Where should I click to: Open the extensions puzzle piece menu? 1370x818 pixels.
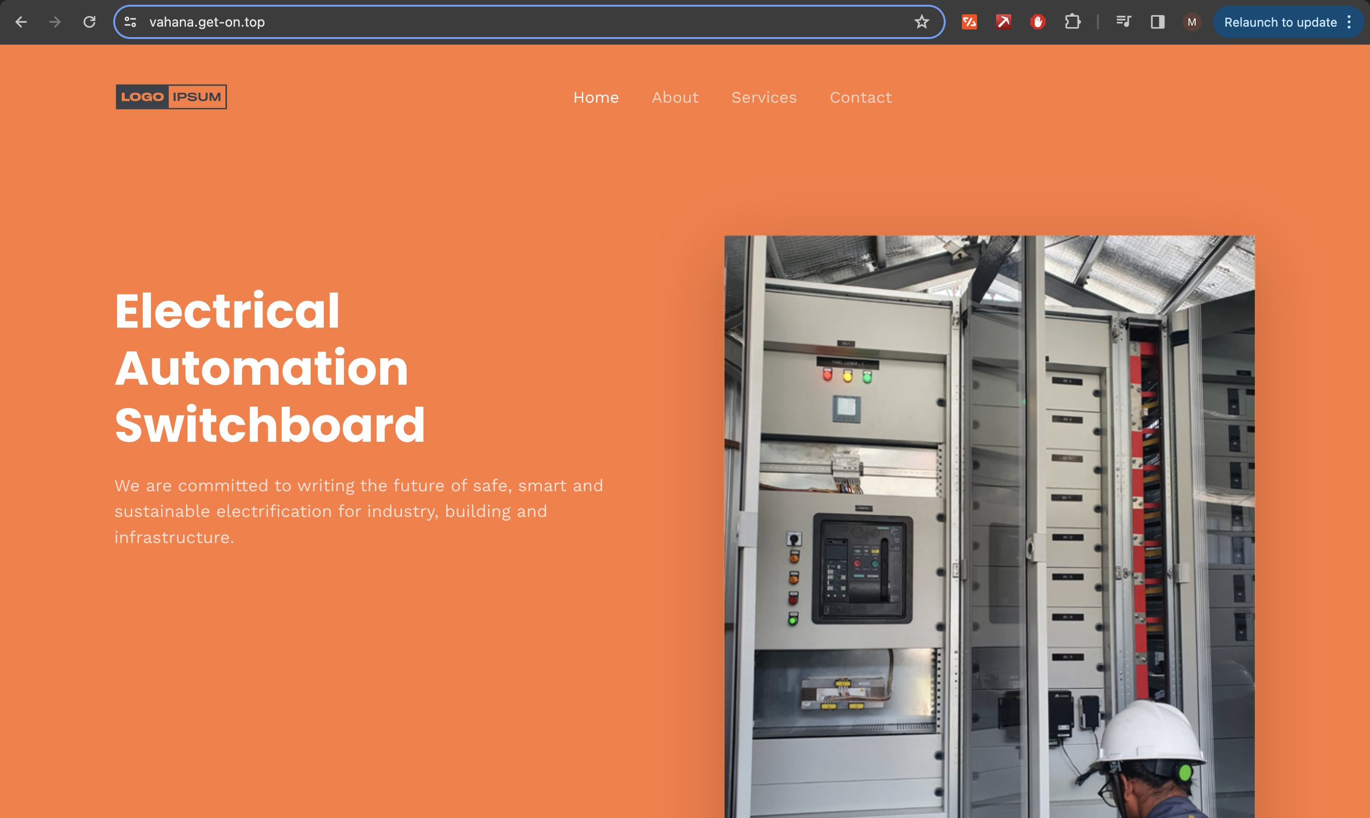click(x=1072, y=22)
